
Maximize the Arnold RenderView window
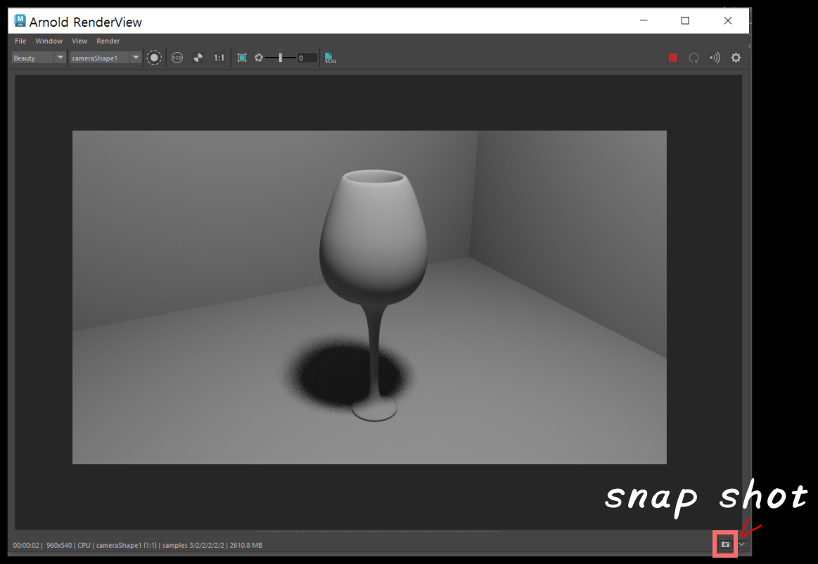pyautogui.click(x=685, y=20)
